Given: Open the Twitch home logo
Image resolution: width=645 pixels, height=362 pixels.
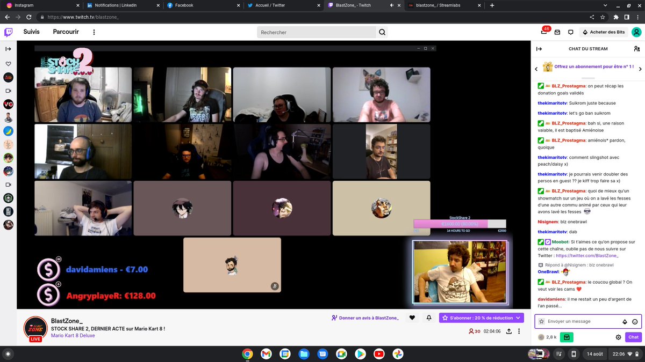Looking at the screenshot, I should pos(9,32).
